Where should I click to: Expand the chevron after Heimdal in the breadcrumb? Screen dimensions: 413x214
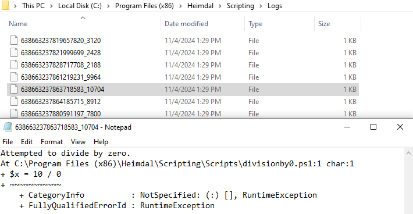coord(220,6)
